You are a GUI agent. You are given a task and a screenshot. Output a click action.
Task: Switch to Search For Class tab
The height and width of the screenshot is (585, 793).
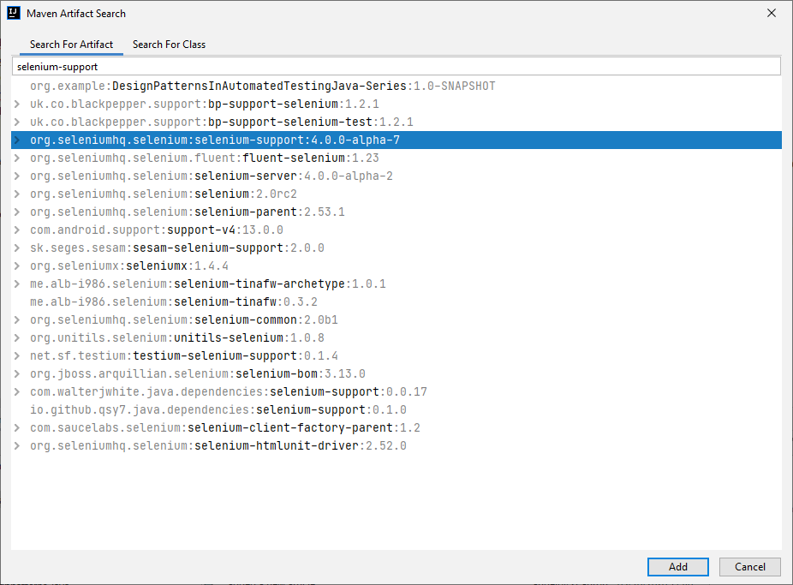pyautogui.click(x=169, y=45)
